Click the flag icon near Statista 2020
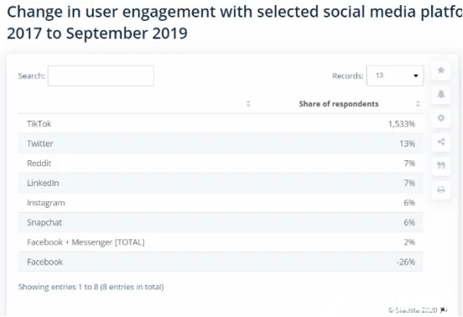This screenshot has height=317, width=463. 444,309
